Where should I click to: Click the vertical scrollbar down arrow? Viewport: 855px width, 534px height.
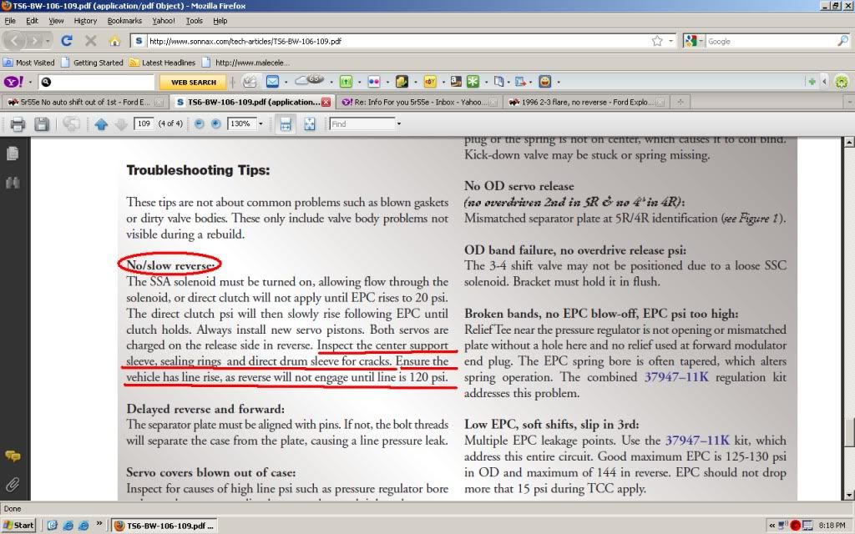click(x=849, y=496)
